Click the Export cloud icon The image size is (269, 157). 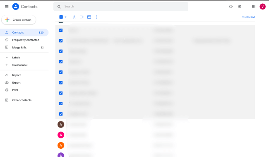7,82
